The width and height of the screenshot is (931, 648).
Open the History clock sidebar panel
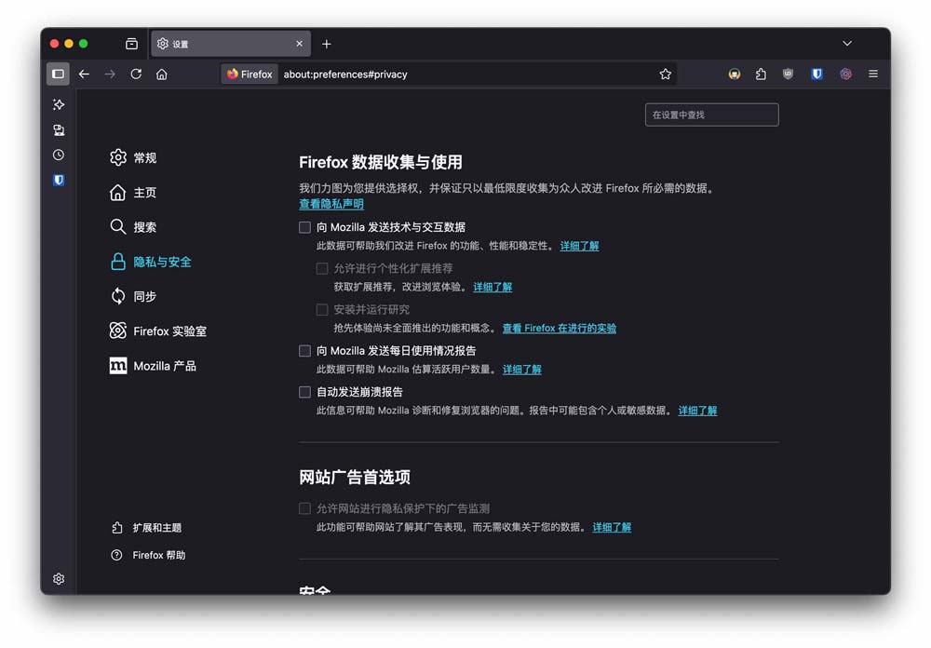tap(58, 155)
